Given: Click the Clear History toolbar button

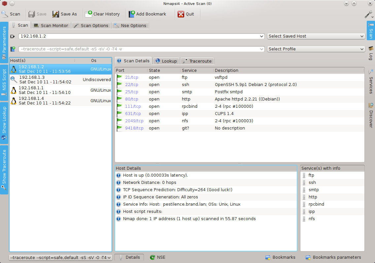Looking at the screenshot, I should [x=102, y=14].
